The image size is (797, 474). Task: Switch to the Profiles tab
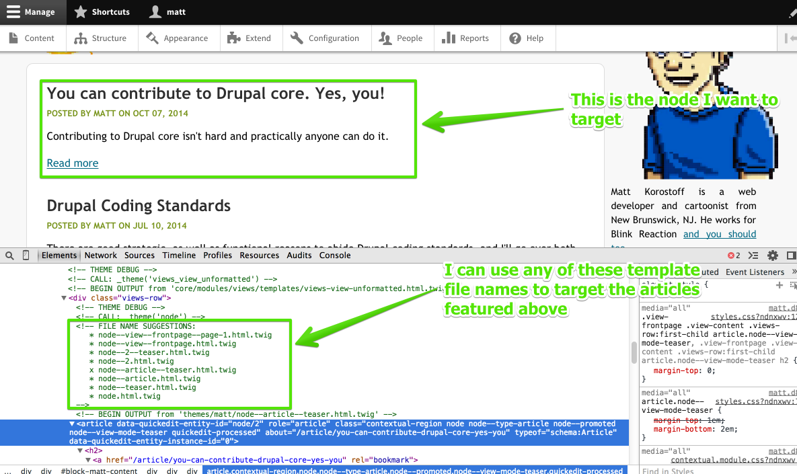(217, 255)
